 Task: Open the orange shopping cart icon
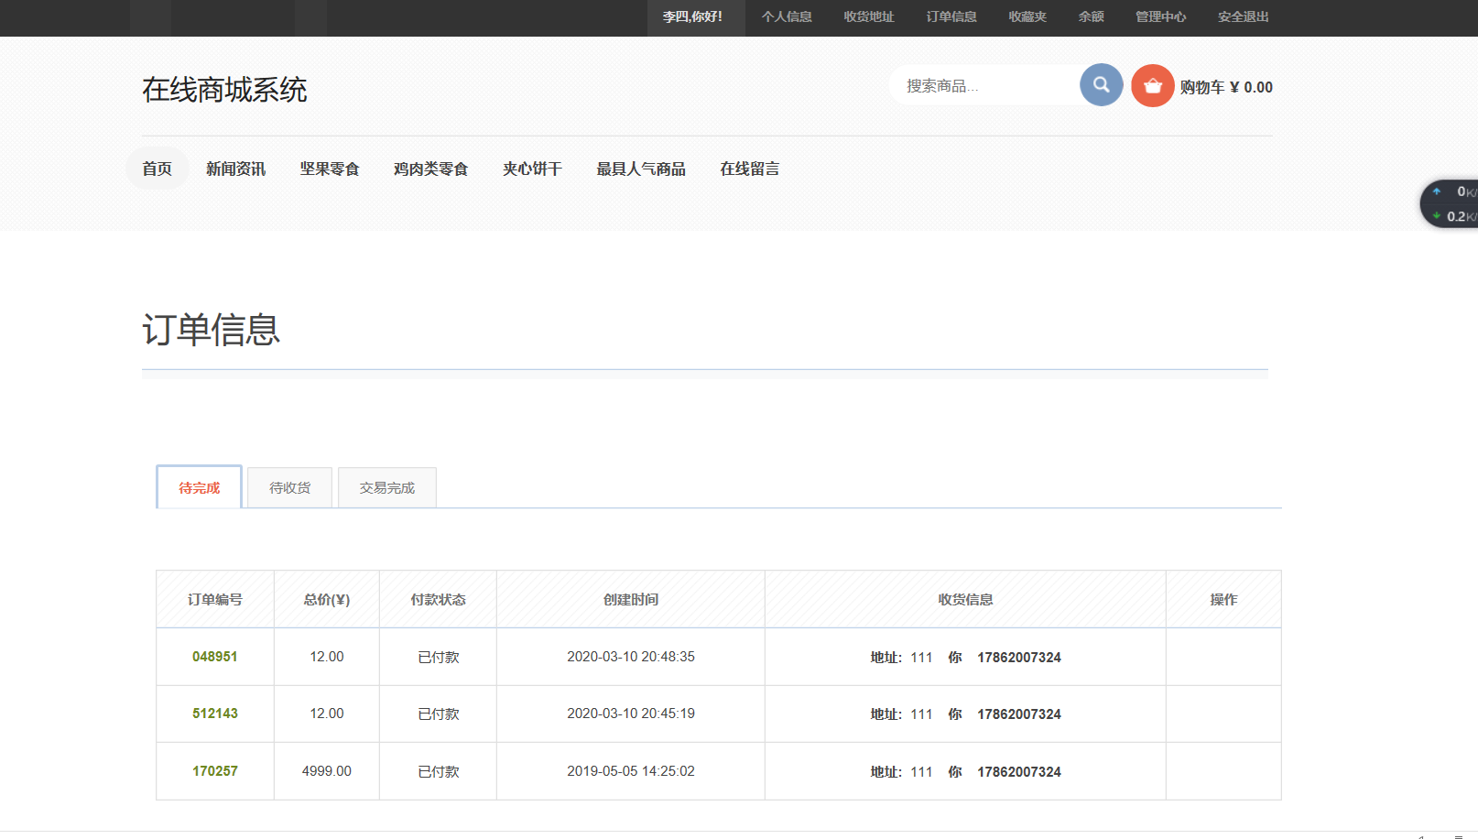tap(1152, 86)
